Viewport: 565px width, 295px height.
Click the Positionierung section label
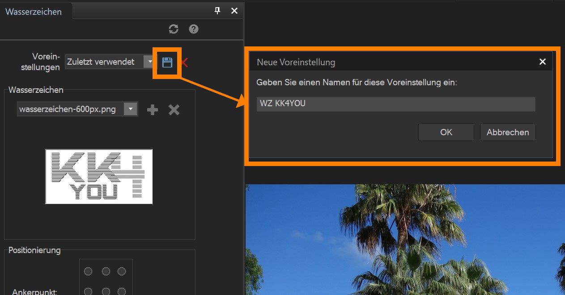point(34,250)
